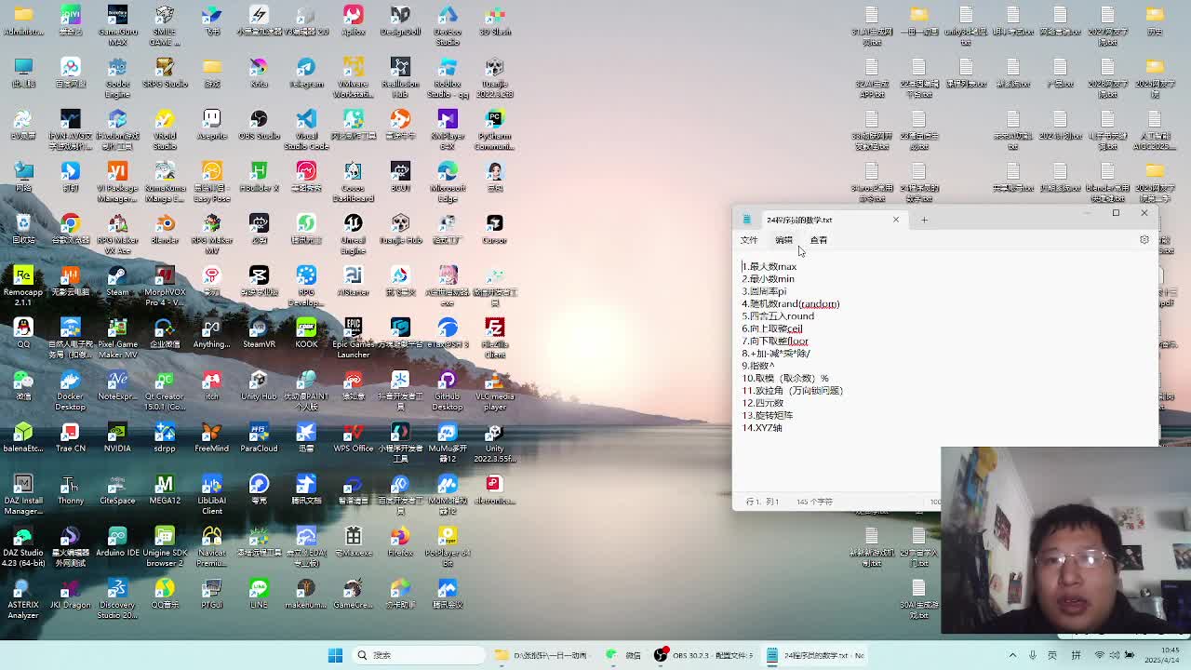Click the taskbar search box
Image resolution: width=1191 pixels, height=670 pixels.
point(419,655)
